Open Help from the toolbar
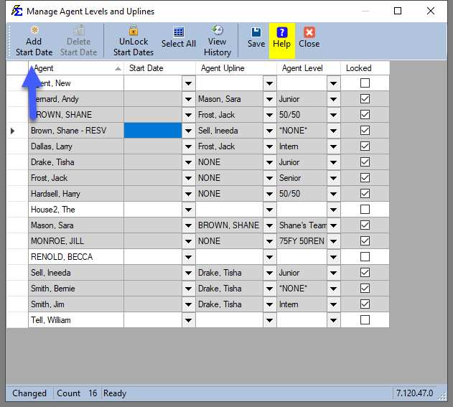453x407 pixels. [281, 32]
